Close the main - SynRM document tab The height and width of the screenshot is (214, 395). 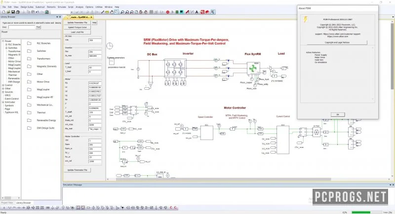tap(91, 17)
